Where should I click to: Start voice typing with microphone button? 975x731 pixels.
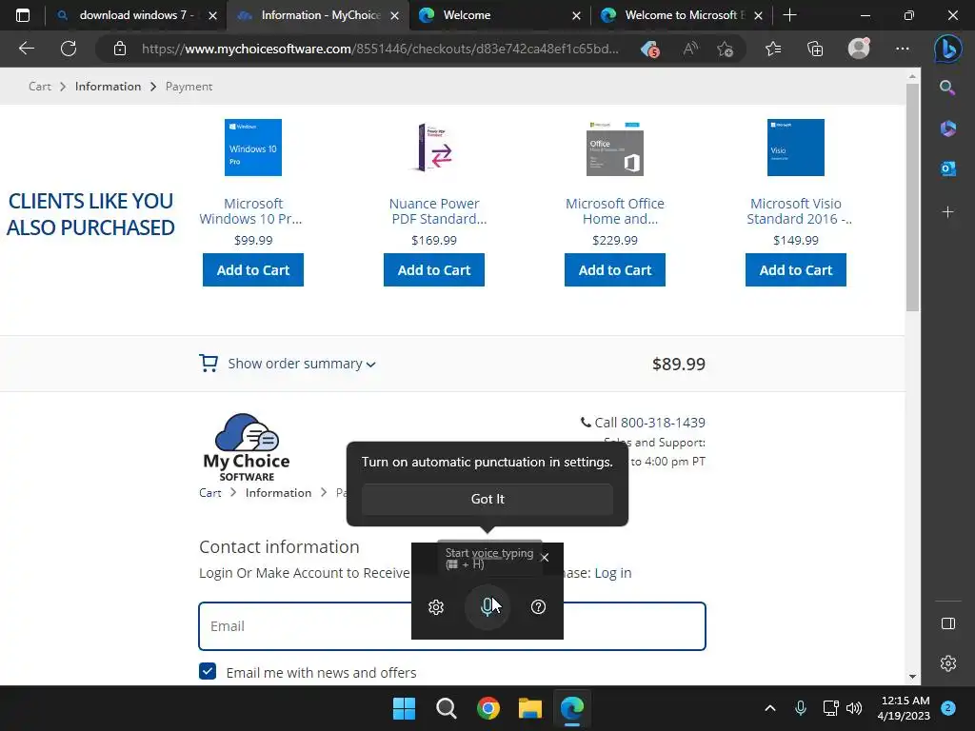[487, 606]
